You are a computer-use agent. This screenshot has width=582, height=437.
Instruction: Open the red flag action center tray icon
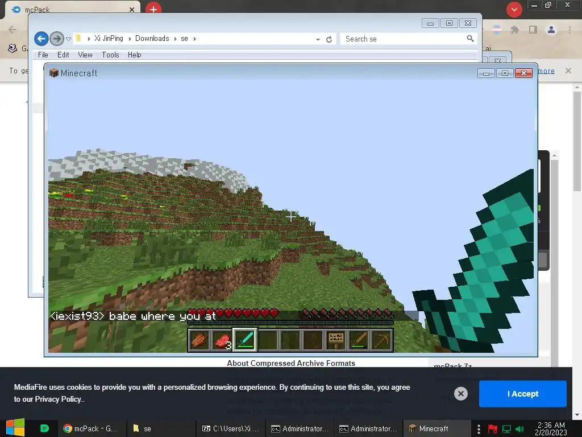pos(493,429)
